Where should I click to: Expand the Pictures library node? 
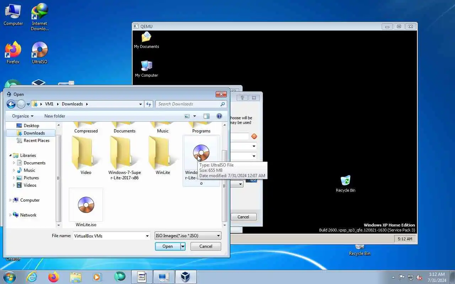pos(14,178)
